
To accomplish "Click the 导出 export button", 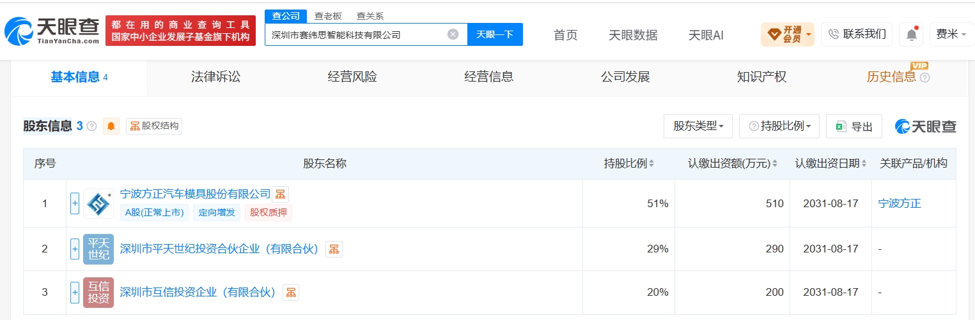I will [854, 126].
